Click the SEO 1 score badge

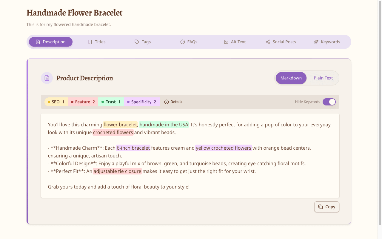[56, 102]
